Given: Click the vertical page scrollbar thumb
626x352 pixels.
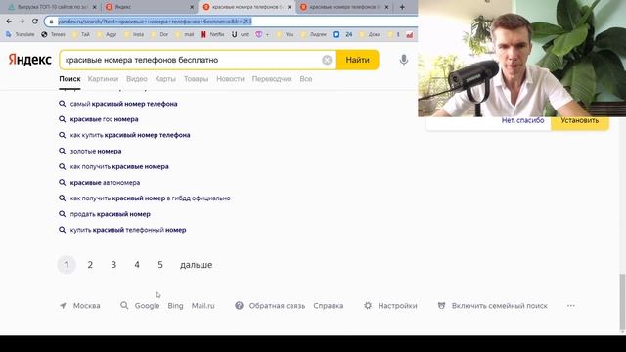Looking at the screenshot, I should click(622, 301).
